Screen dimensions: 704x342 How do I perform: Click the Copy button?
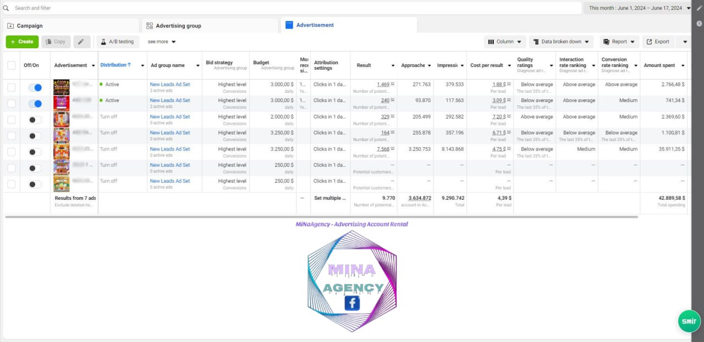click(56, 42)
